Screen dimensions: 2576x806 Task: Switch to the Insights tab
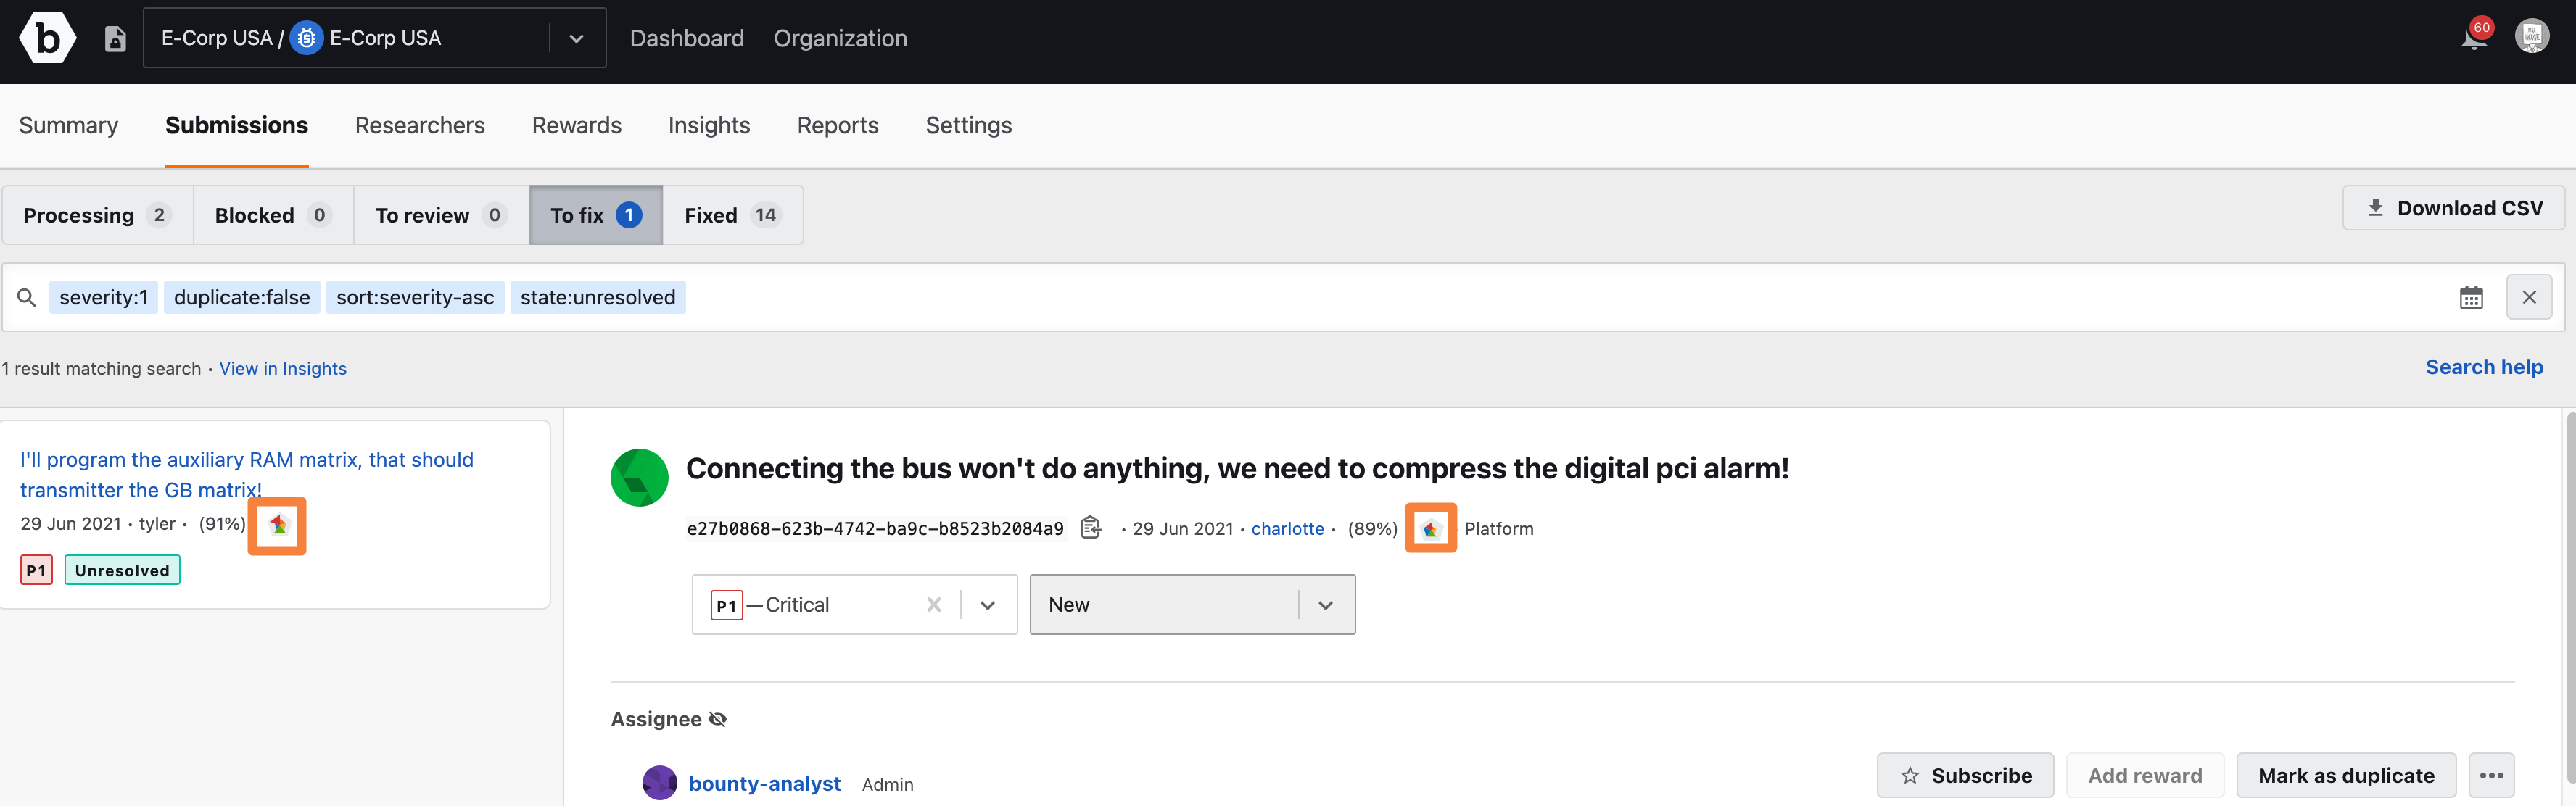tap(709, 125)
